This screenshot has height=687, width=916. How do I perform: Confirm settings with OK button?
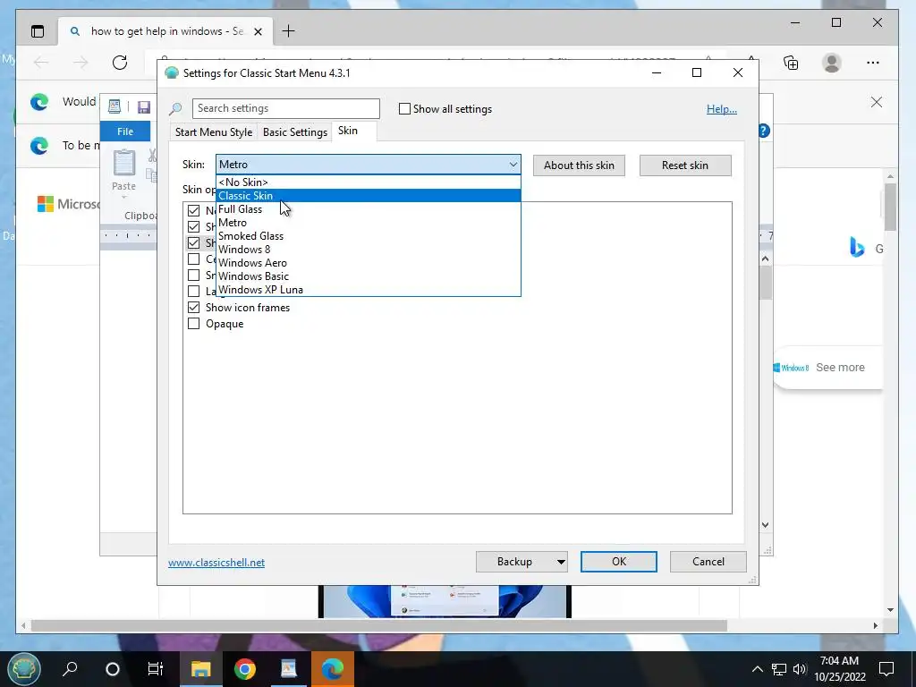(x=619, y=562)
